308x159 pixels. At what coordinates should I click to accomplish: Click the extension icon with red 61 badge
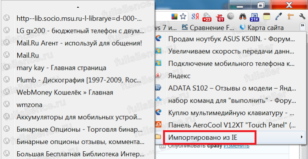coord(220,17)
